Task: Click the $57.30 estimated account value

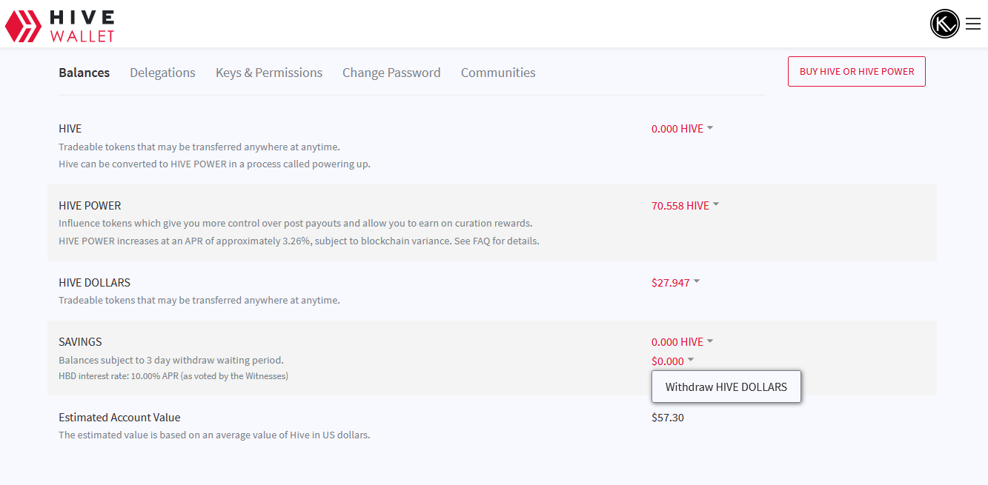Action: tap(668, 418)
